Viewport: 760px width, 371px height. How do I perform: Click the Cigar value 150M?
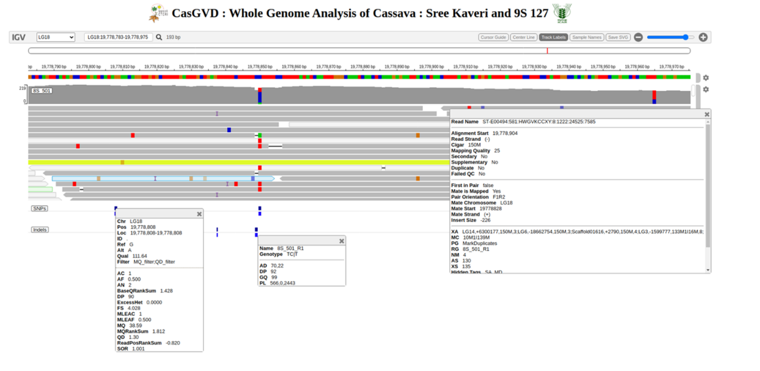click(x=475, y=145)
